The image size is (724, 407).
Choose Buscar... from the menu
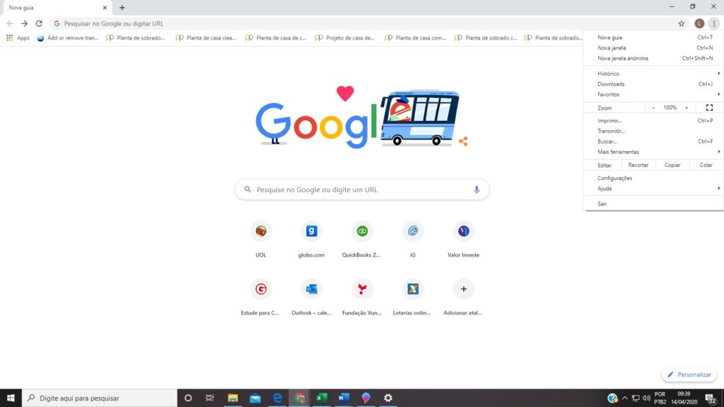[653, 141]
